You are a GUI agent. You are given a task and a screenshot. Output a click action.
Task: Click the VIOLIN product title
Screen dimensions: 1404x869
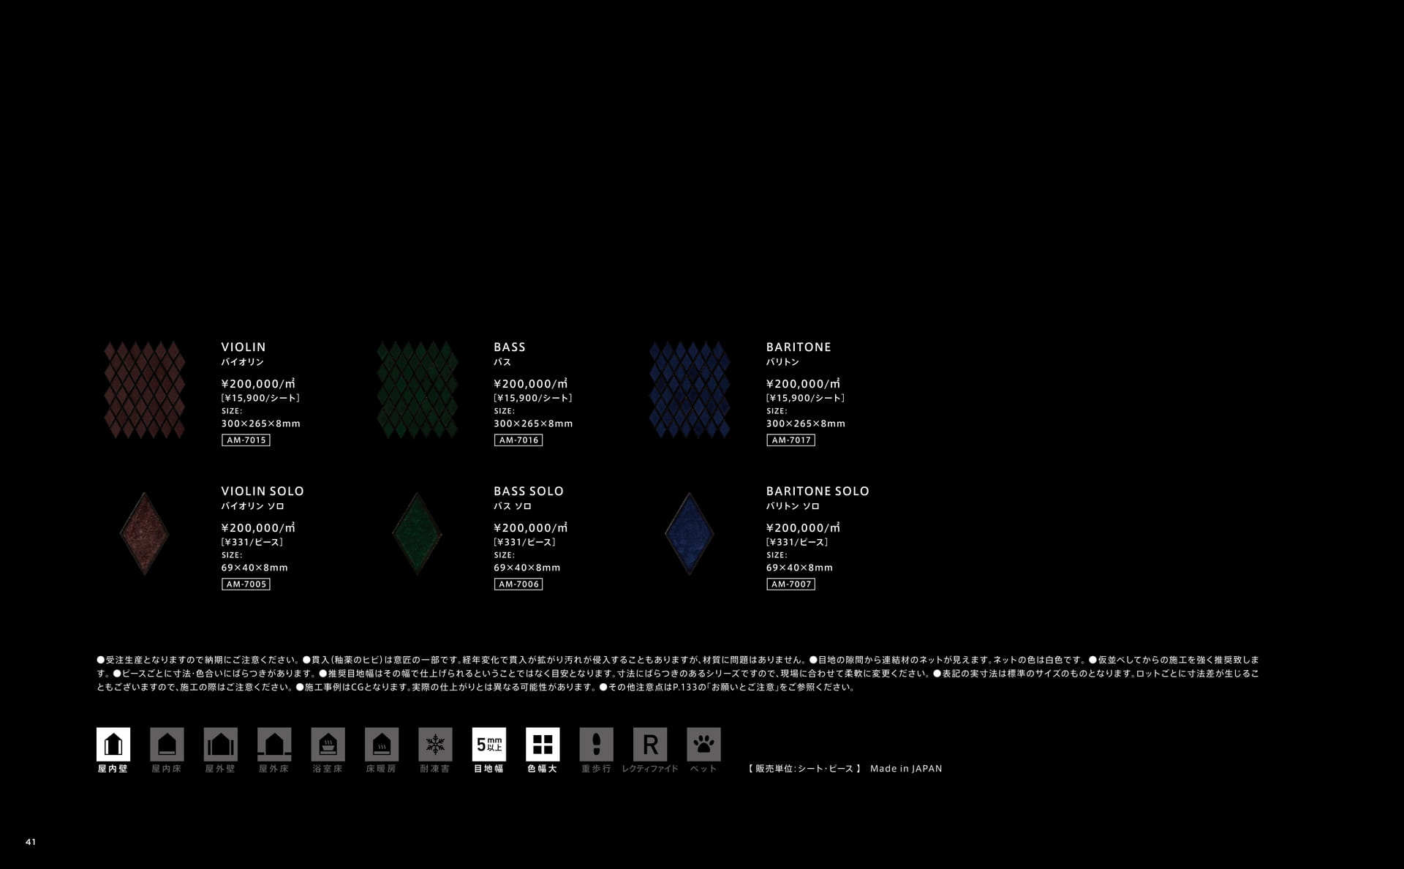244,347
